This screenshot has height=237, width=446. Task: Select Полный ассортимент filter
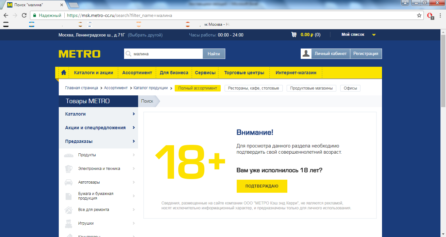[x=198, y=88]
